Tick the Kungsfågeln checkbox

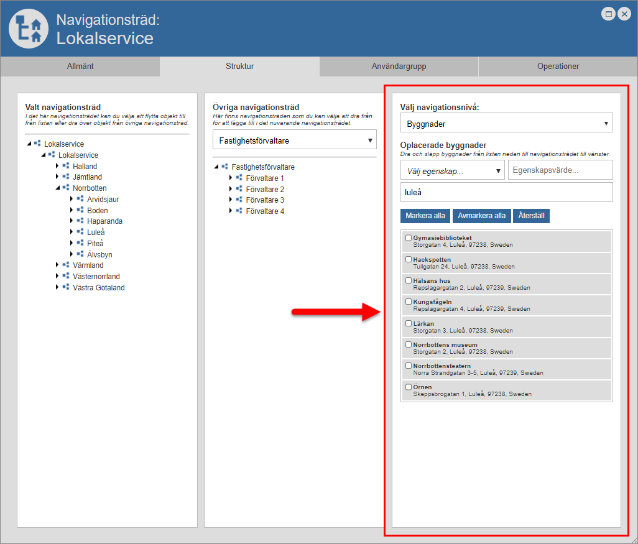(409, 302)
